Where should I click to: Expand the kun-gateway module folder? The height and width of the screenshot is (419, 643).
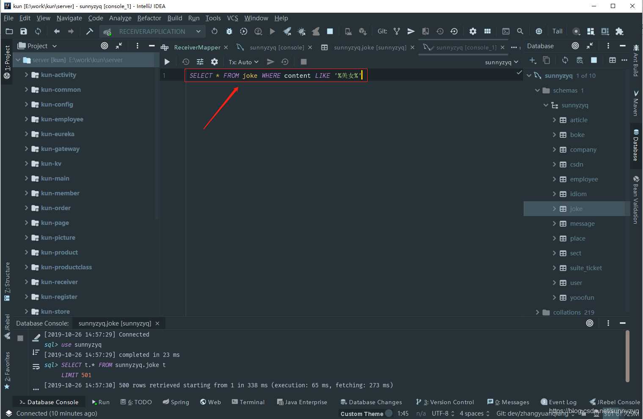click(x=26, y=149)
